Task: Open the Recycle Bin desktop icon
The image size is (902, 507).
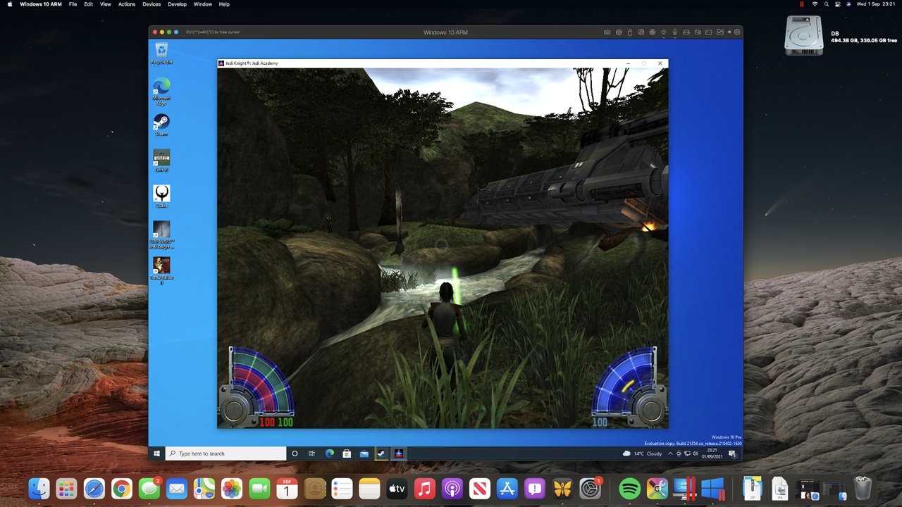Action: point(161,52)
